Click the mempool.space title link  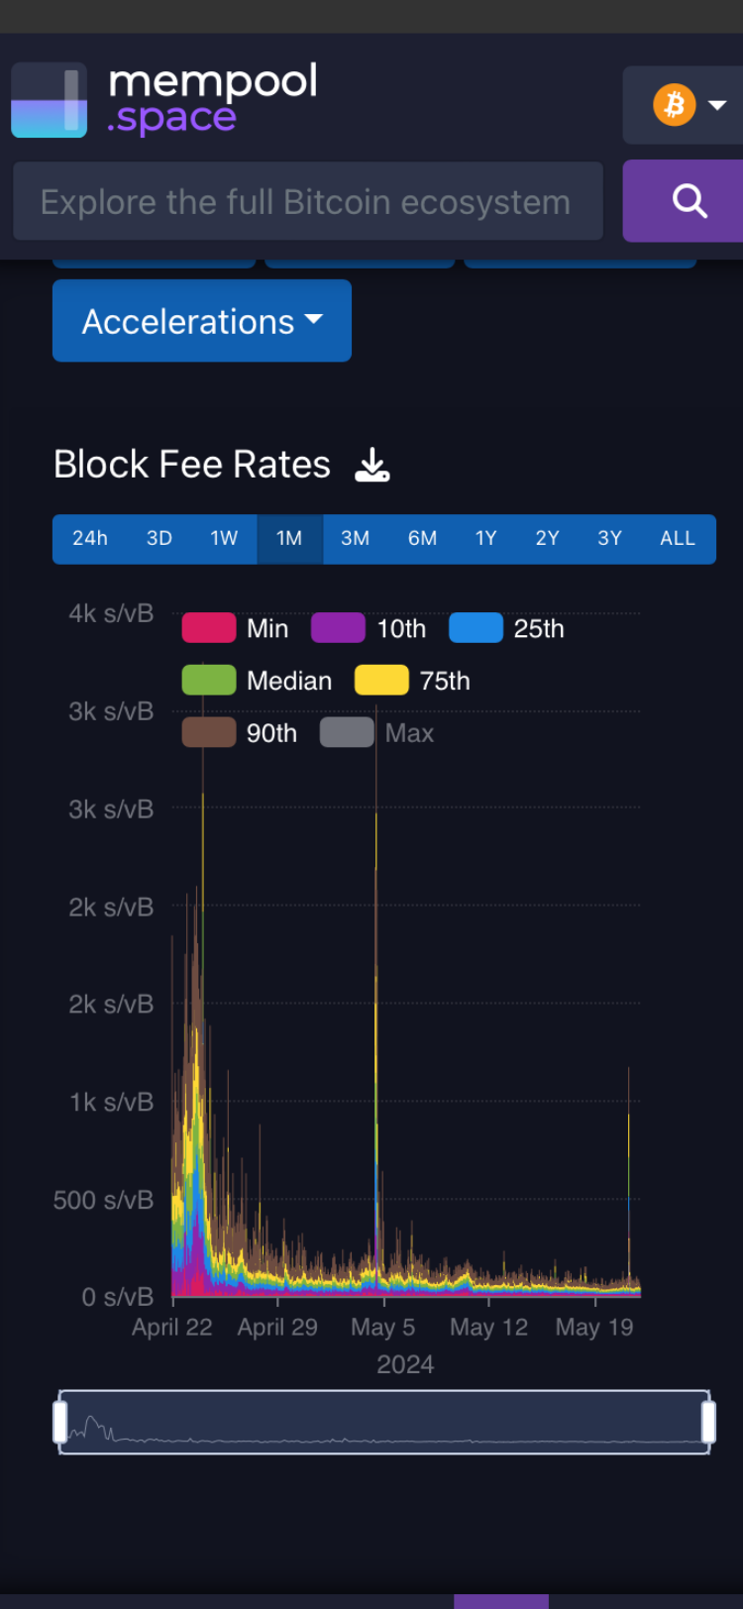point(213,99)
